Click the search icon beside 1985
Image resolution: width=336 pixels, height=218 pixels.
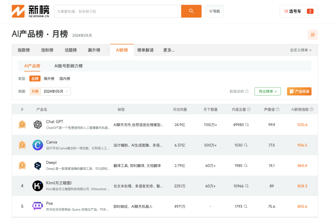pos(246,165)
